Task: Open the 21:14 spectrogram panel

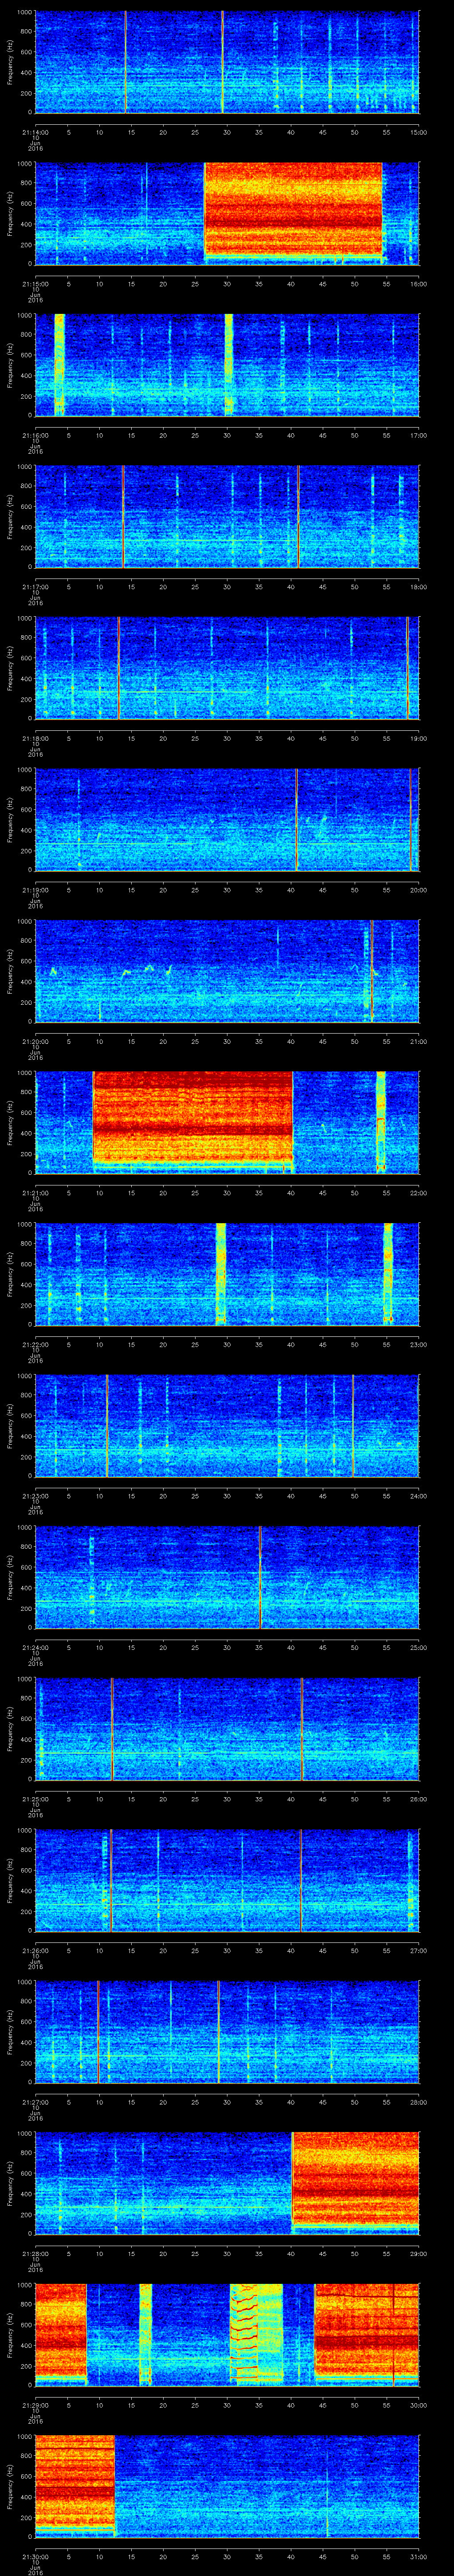Action: (227, 62)
